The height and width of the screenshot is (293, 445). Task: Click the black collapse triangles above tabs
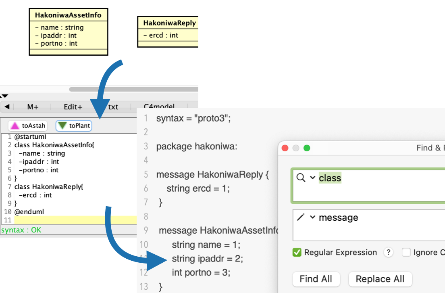pyautogui.click(x=4, y=96)
